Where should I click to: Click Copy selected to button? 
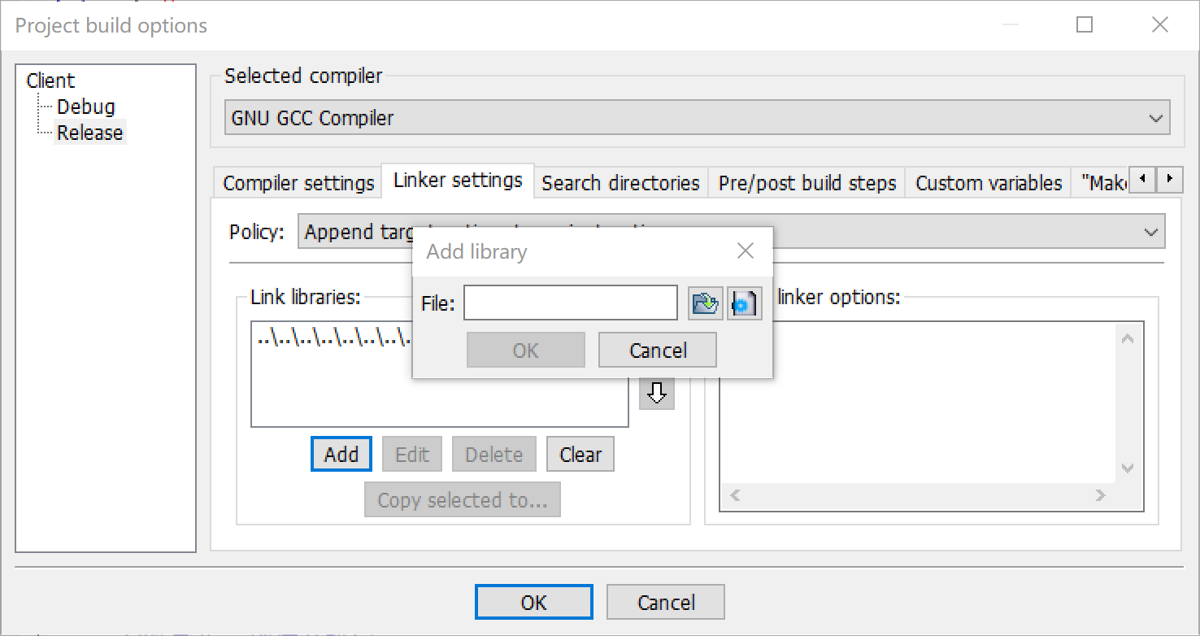click(x=462, y=499)
